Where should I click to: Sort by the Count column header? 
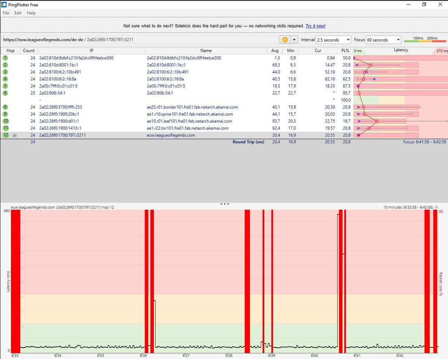pos(29,50)
